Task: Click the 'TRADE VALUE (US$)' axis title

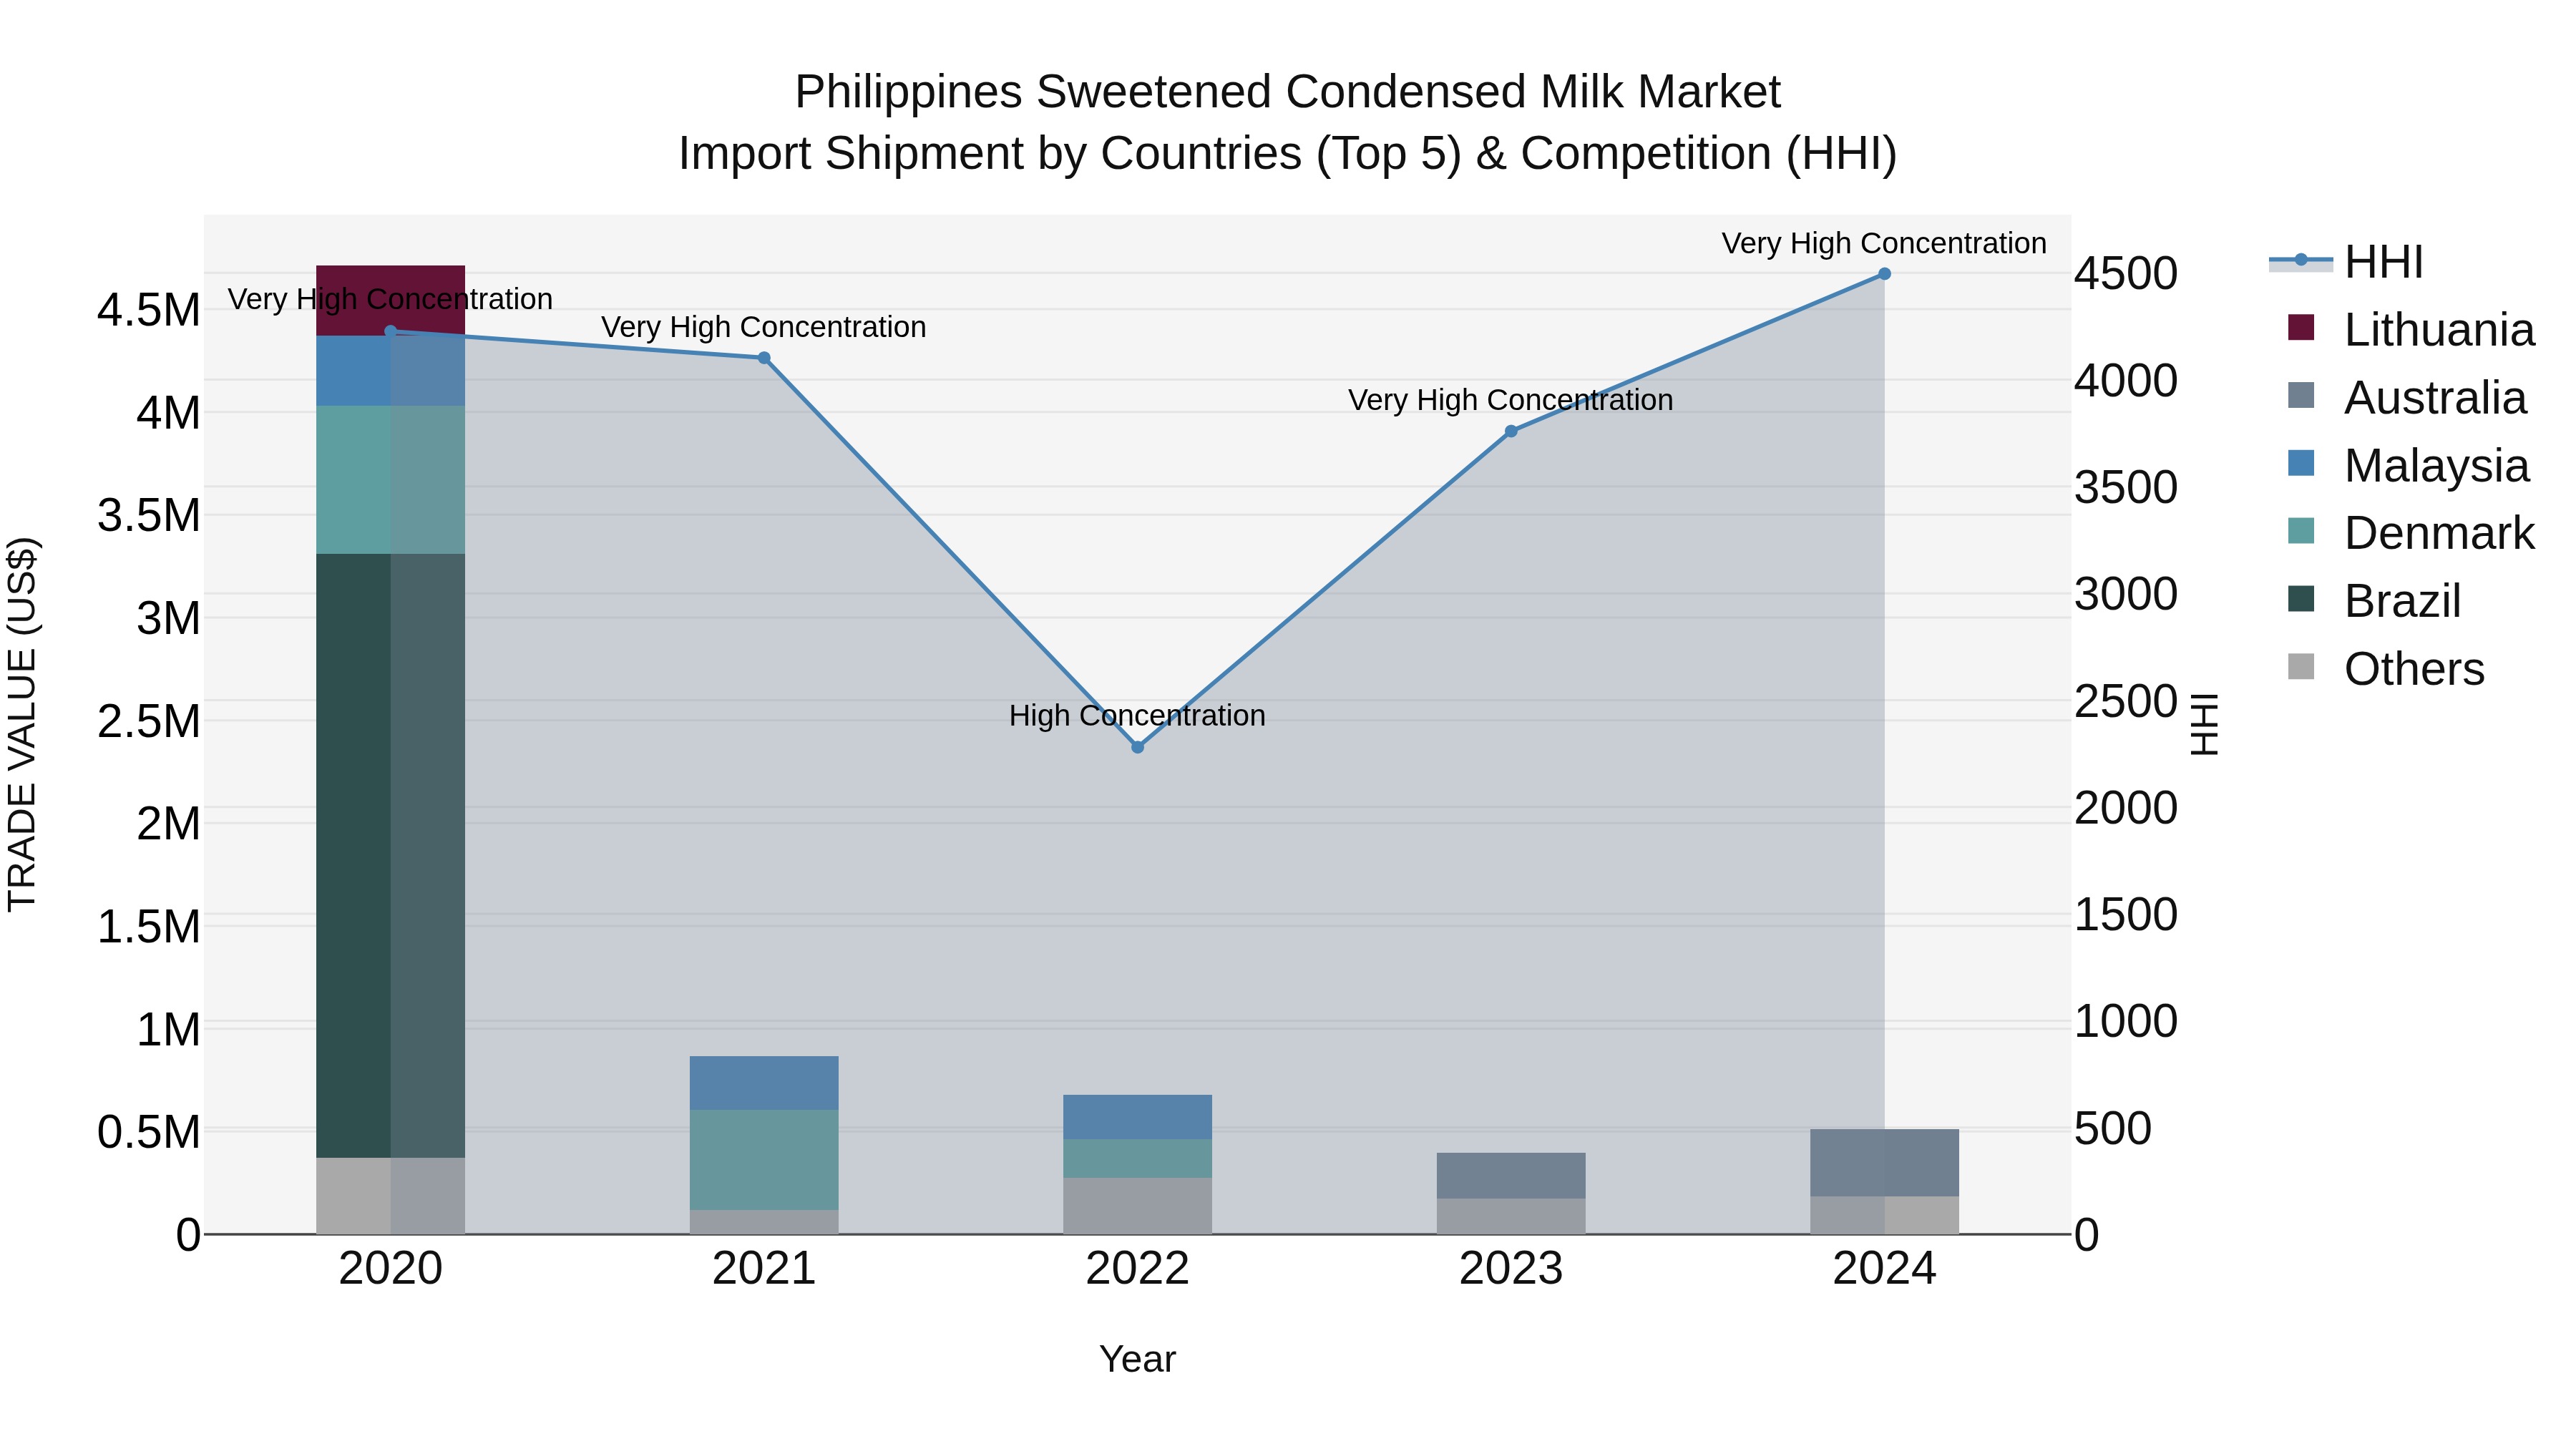Action: [x=22, y=724]
